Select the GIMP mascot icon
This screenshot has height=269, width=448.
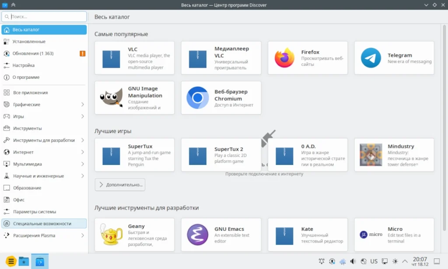pos(111,98)
